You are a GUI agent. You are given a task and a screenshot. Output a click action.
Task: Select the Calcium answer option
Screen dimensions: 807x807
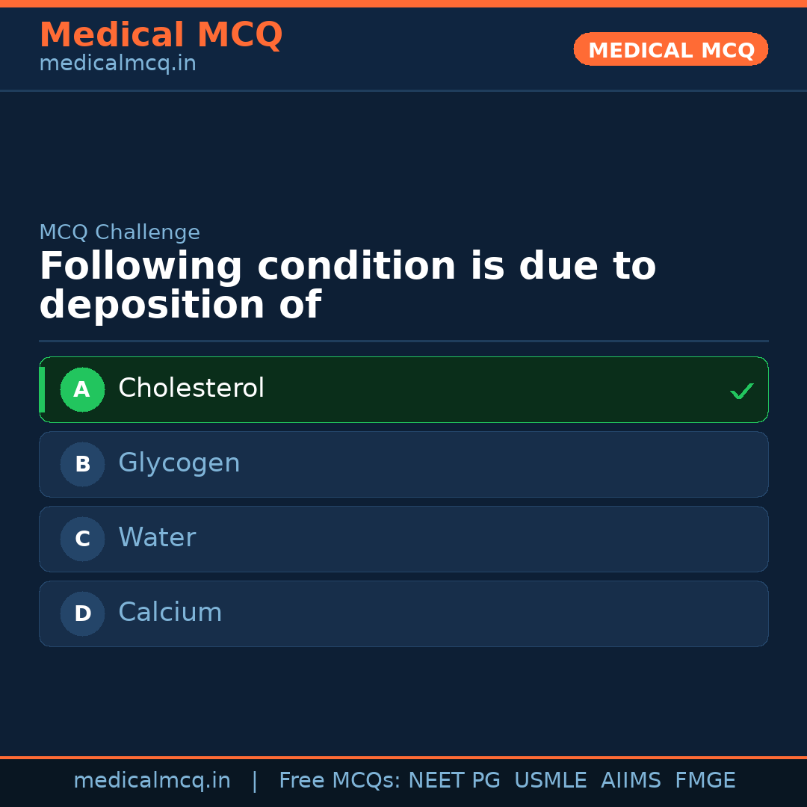[403, 613]
